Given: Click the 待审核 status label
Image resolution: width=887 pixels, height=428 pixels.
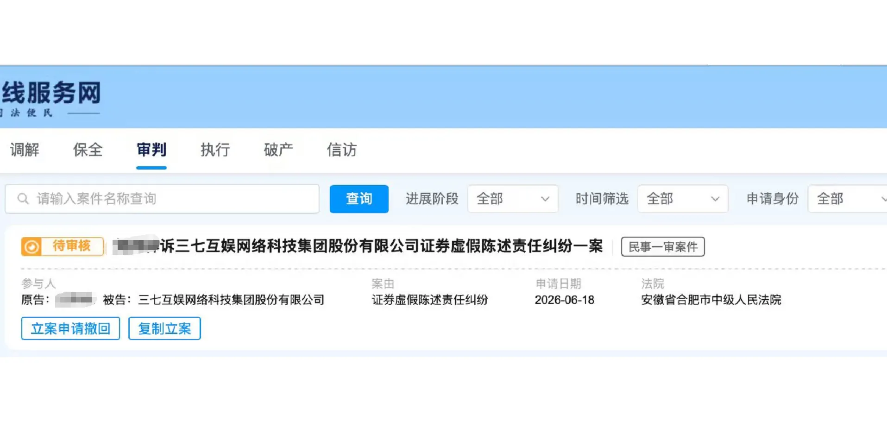Looking at the screenshot, I should pos(72,245).
